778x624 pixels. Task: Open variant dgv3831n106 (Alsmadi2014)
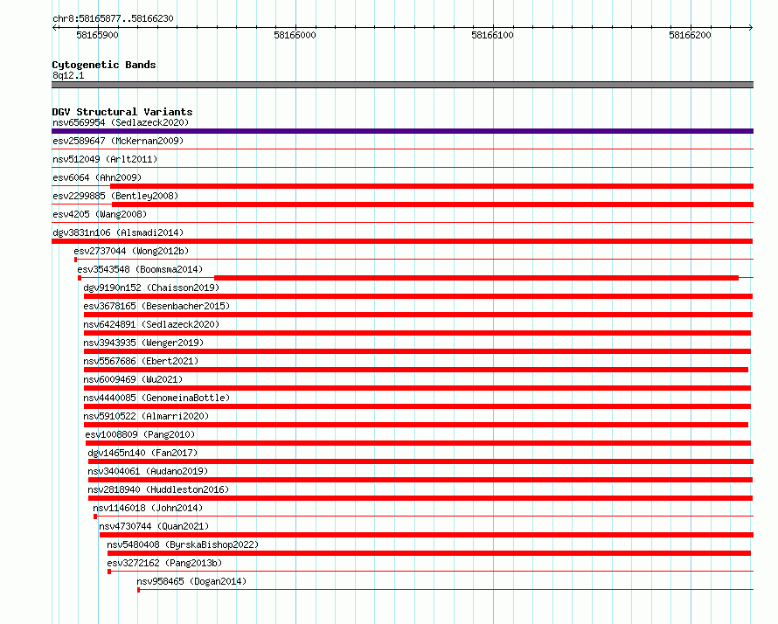click(118, 232)
